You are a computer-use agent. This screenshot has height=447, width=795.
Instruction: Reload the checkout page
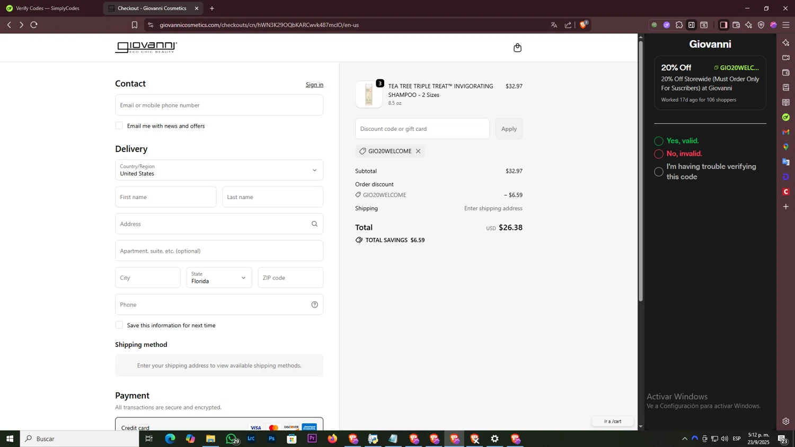click(x=34, y=25)
